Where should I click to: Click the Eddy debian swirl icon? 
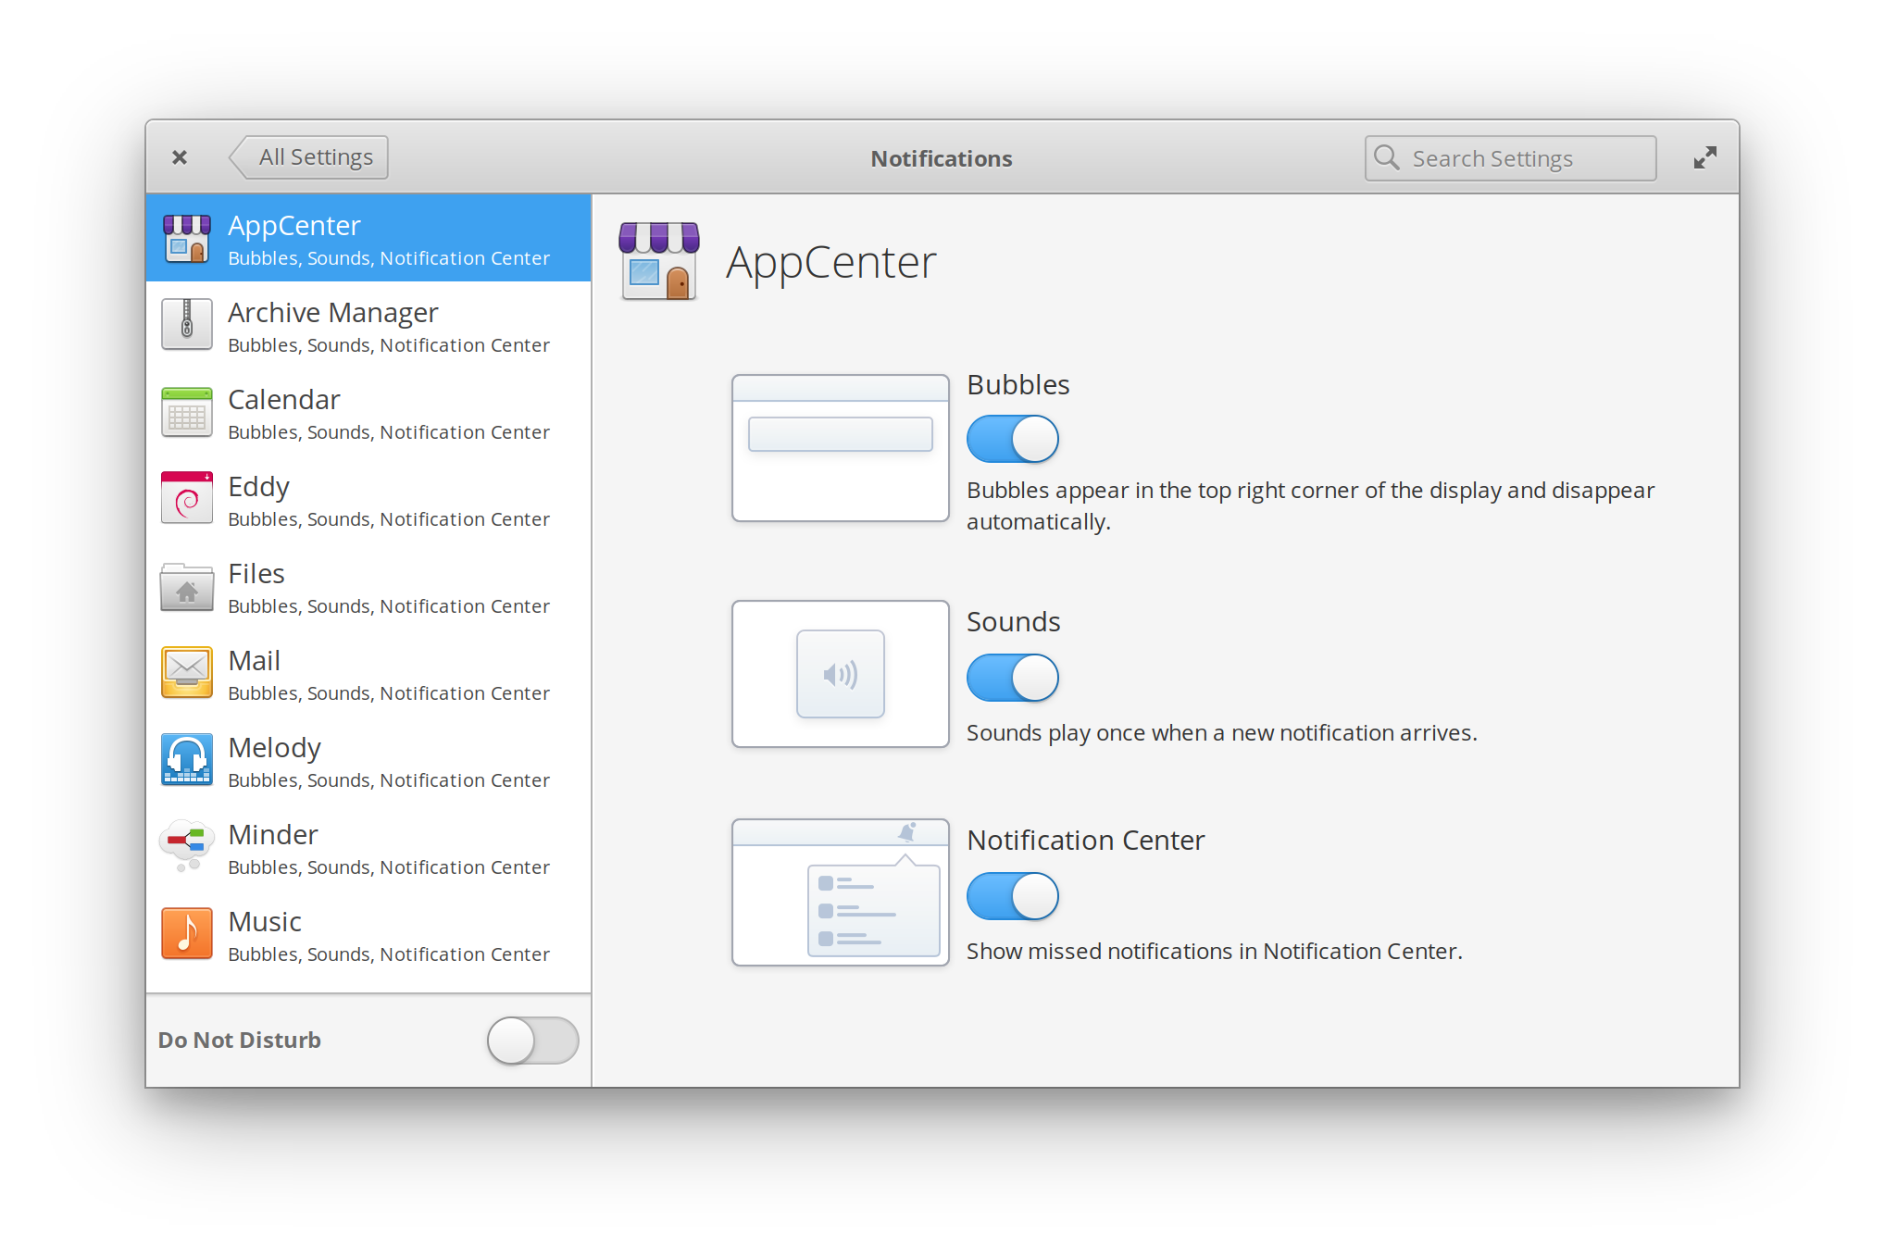coord(187,498)
